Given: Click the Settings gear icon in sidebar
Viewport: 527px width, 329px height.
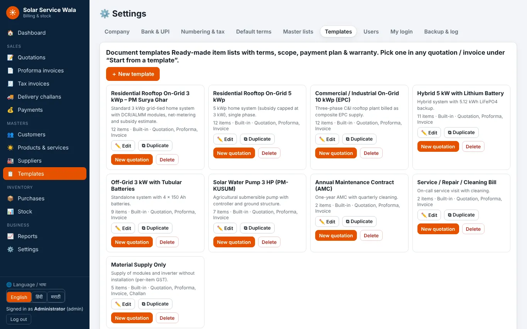Looking at the screenshot, I should pyautogui.click(x=10, y=249).
